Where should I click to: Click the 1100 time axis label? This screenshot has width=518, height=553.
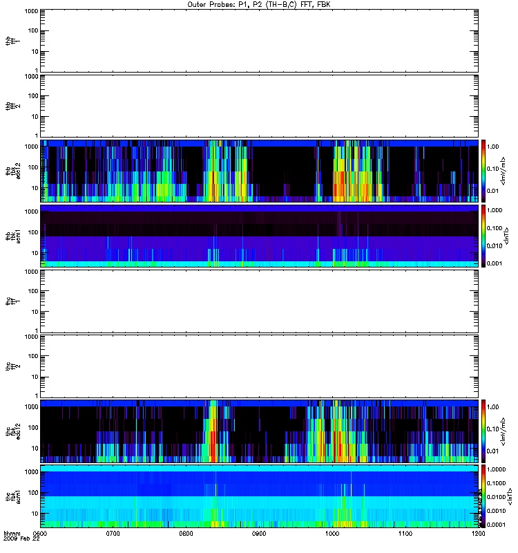(x=405, y=534)
